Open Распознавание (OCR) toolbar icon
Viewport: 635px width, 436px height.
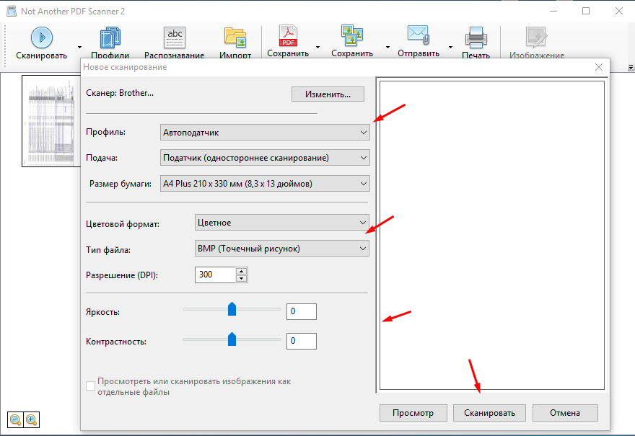coord(175,37)
